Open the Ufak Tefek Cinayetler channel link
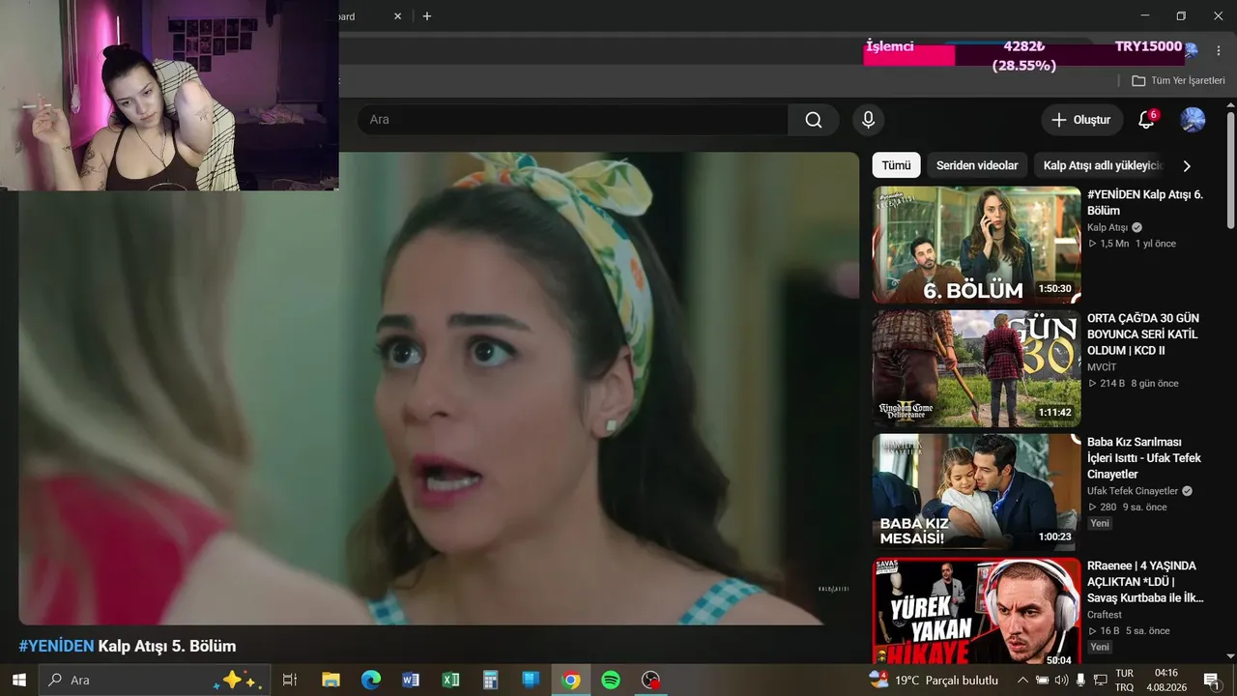 point(1133,491)
